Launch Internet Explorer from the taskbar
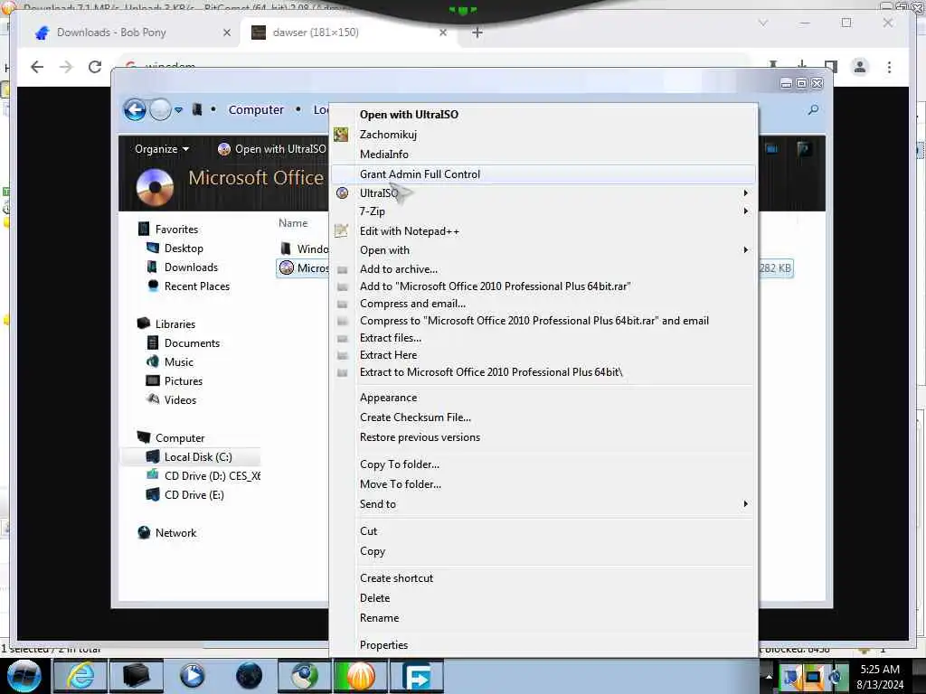Image resolution: width=926 pixels, height=694 pixels. point(80,676)
